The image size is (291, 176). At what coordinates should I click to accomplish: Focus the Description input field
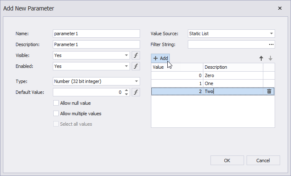[x=96, y=44]
